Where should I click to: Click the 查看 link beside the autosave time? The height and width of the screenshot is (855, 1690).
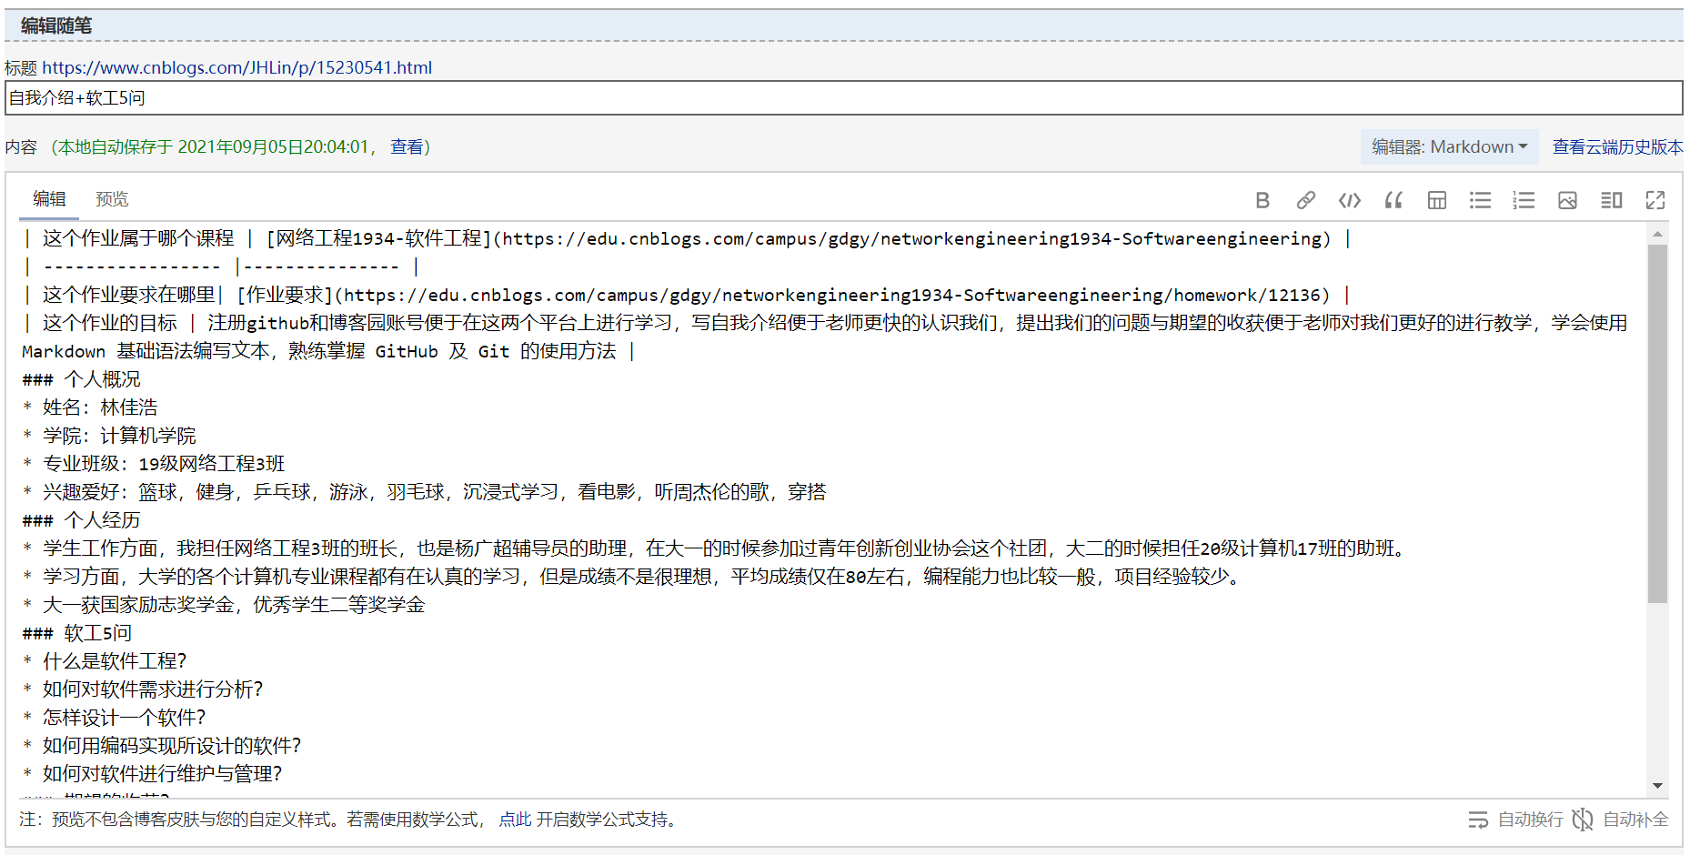click(x=407, y=146)
